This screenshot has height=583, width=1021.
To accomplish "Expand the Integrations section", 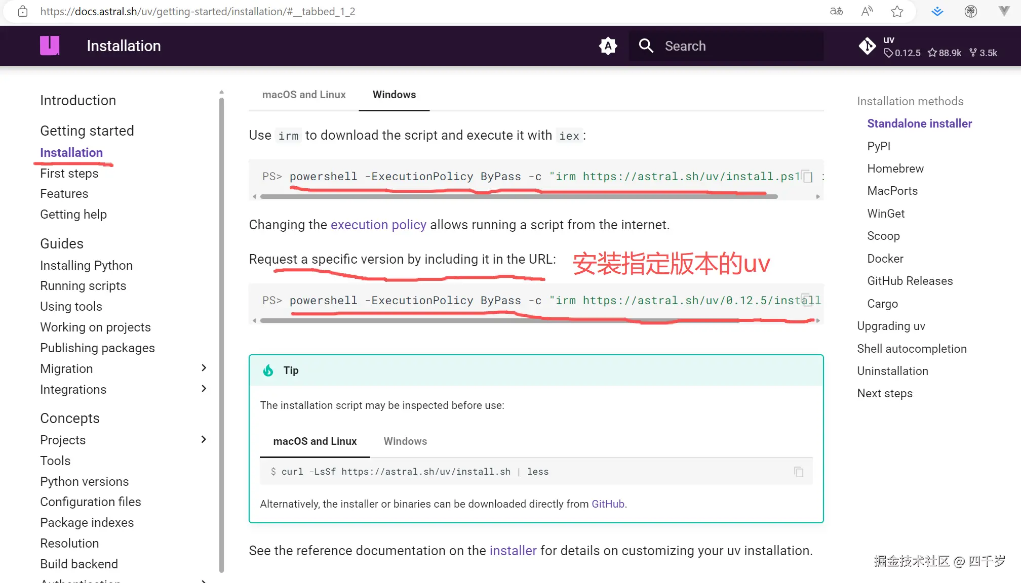I will tap(204, 389).
